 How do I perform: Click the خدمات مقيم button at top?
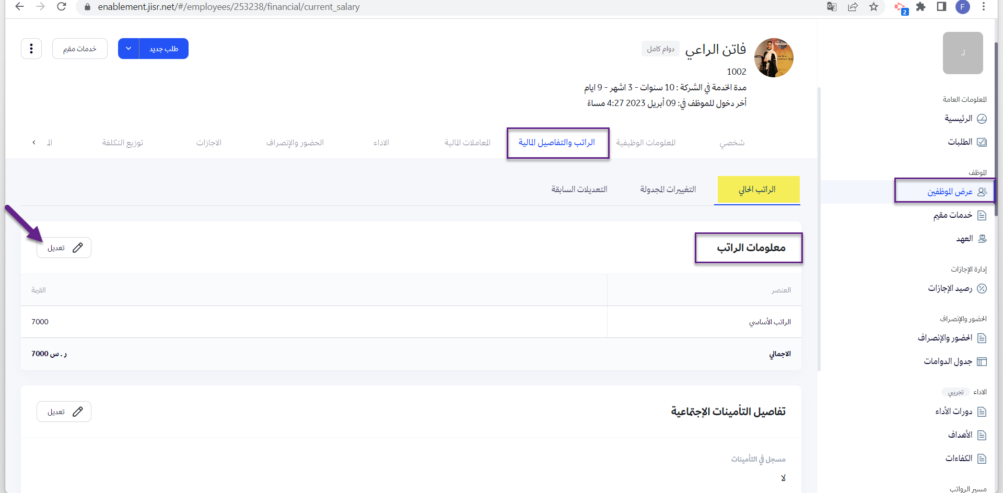pyautogui.click(x=80, y=49)
